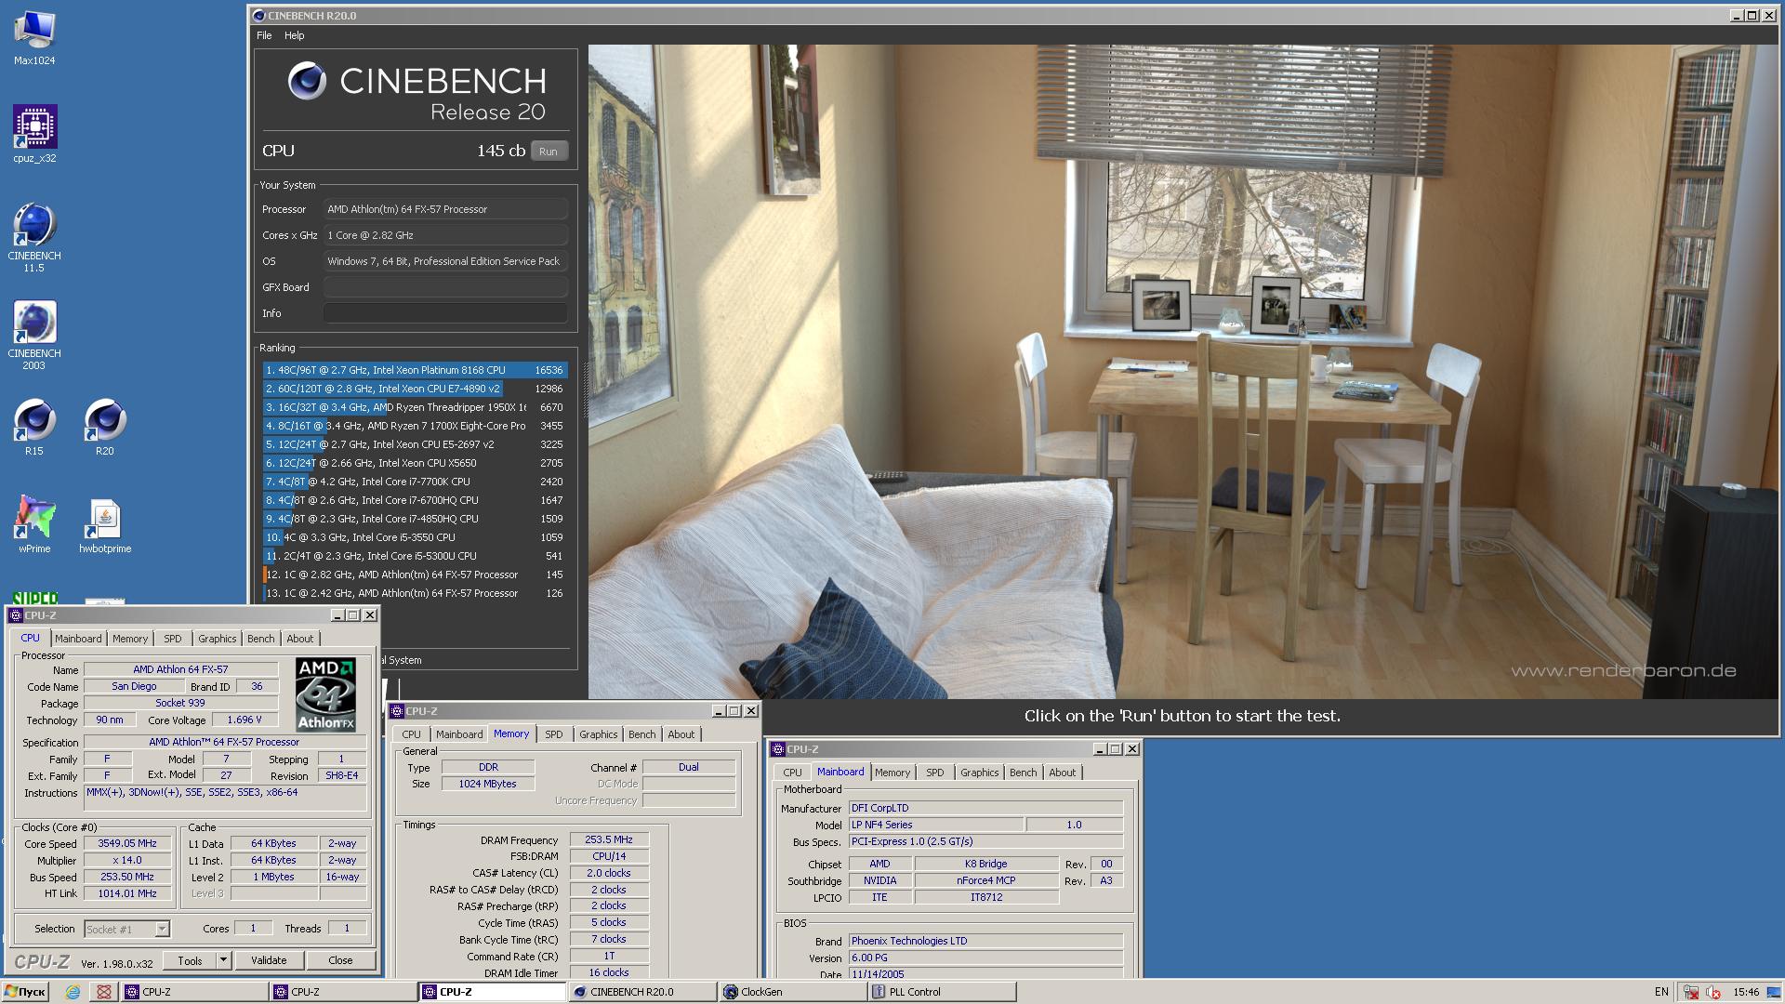Switch to CINEBENCH R20.0 taskbar item
This screenshot has width=1785, height=1004.
tap(642, 992)
